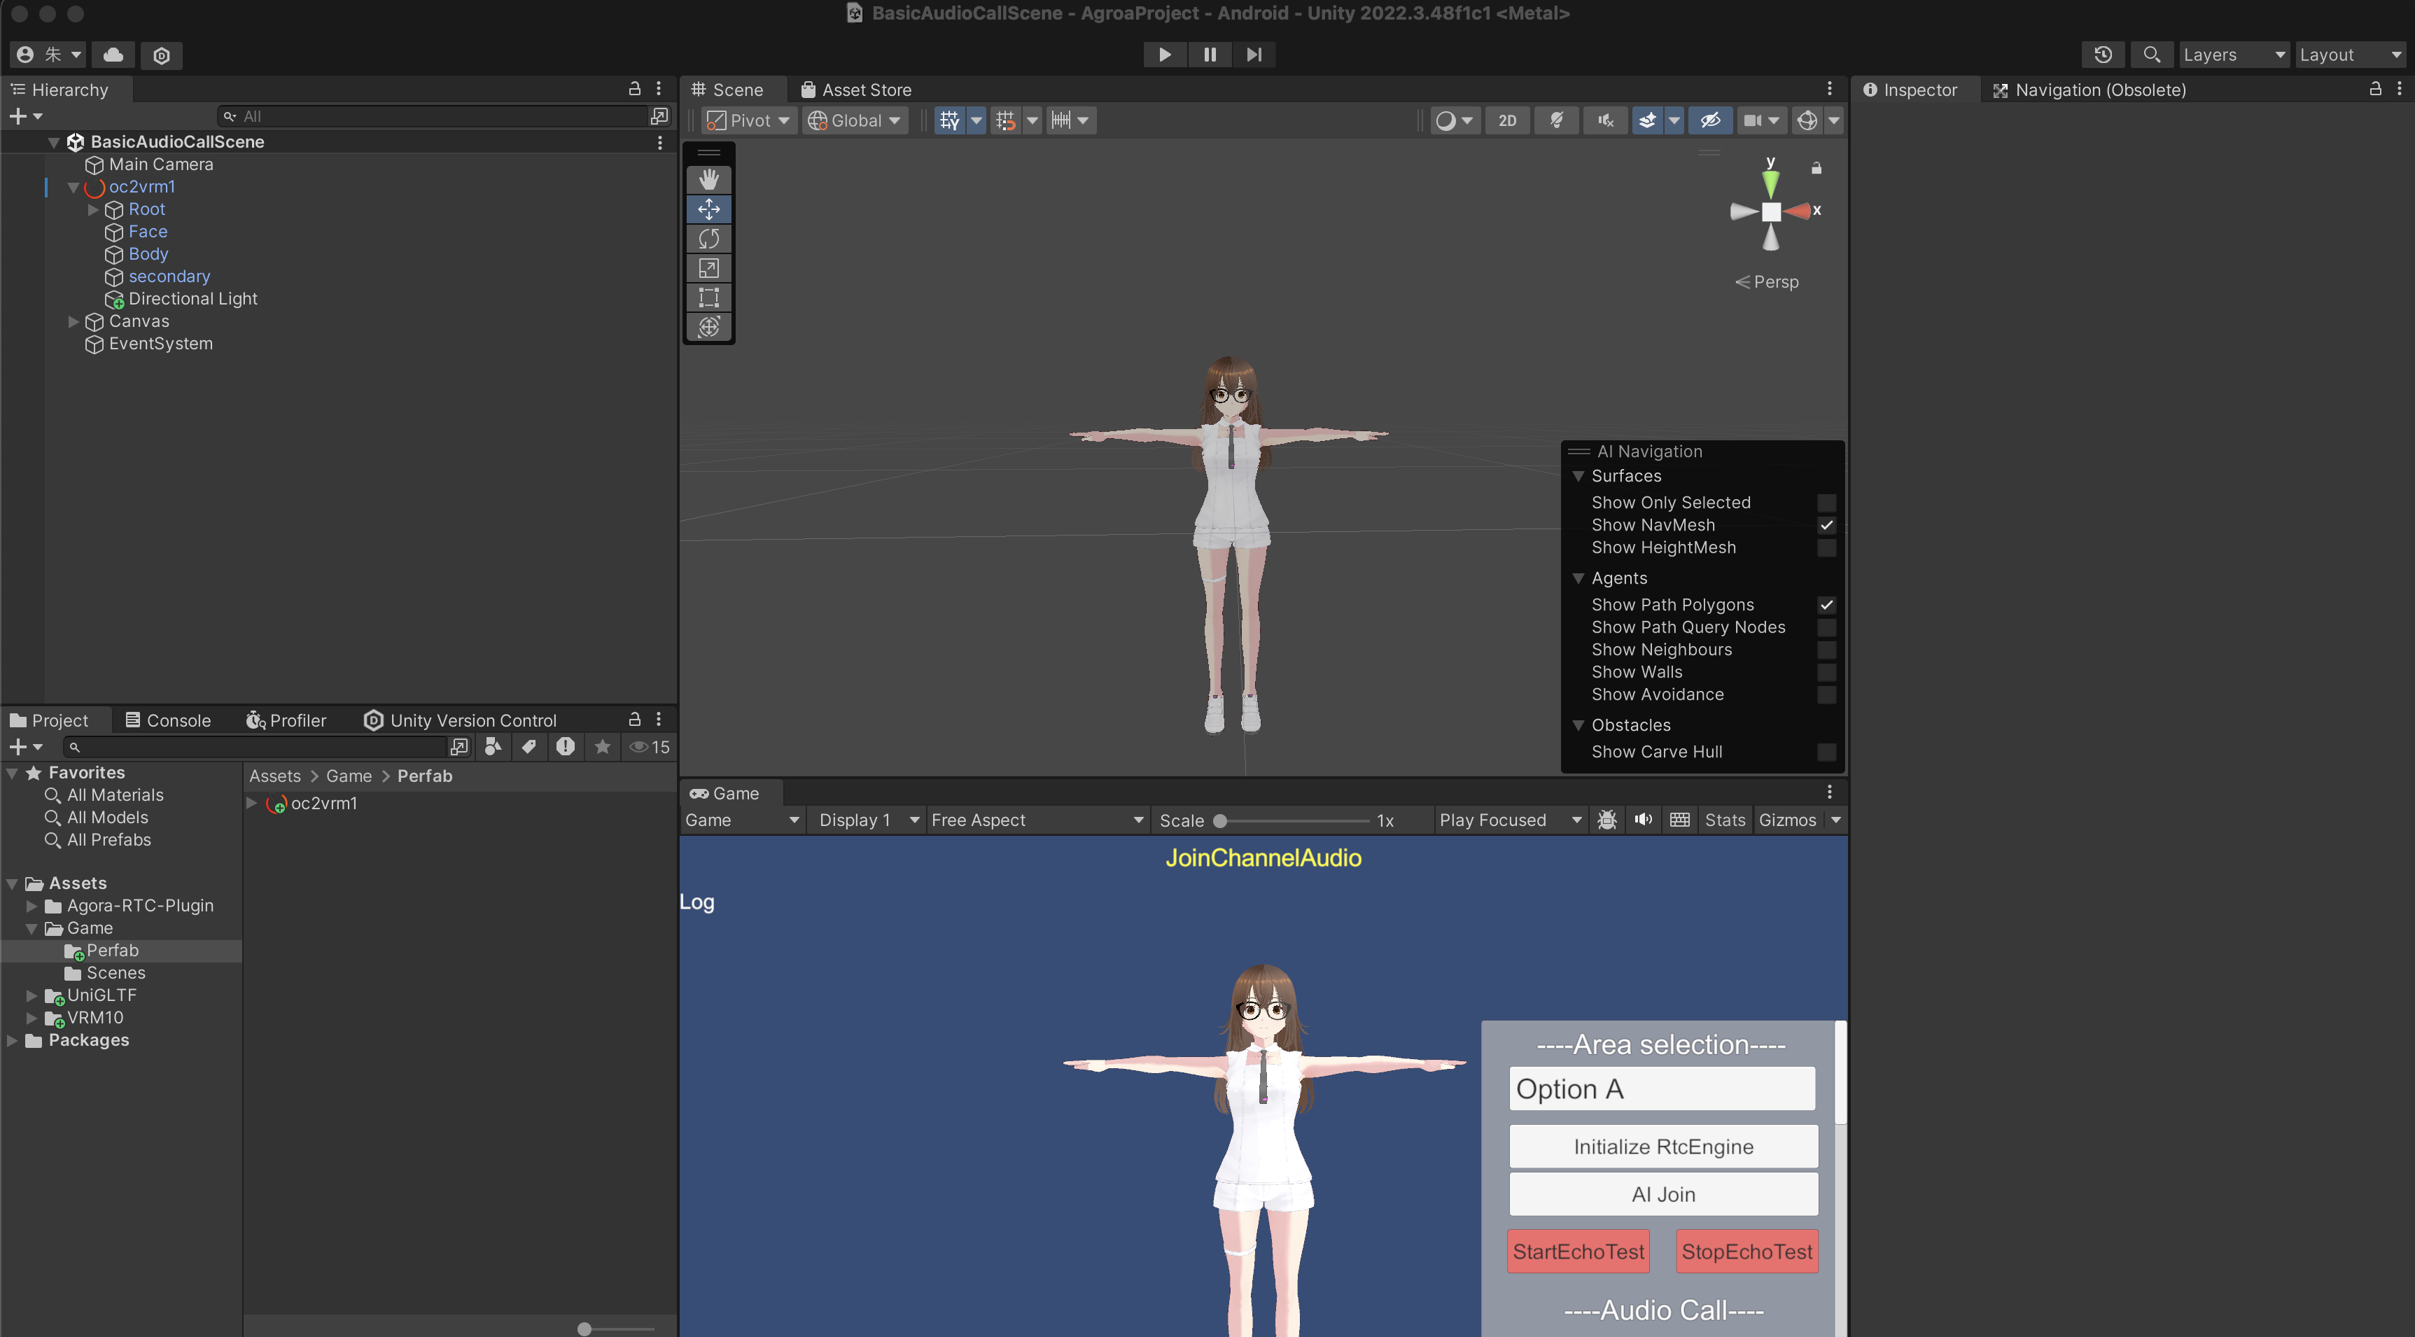Switch to the Console tab
The height and width of the screenshot is (1337, 2415).
(x=168, y=720)
